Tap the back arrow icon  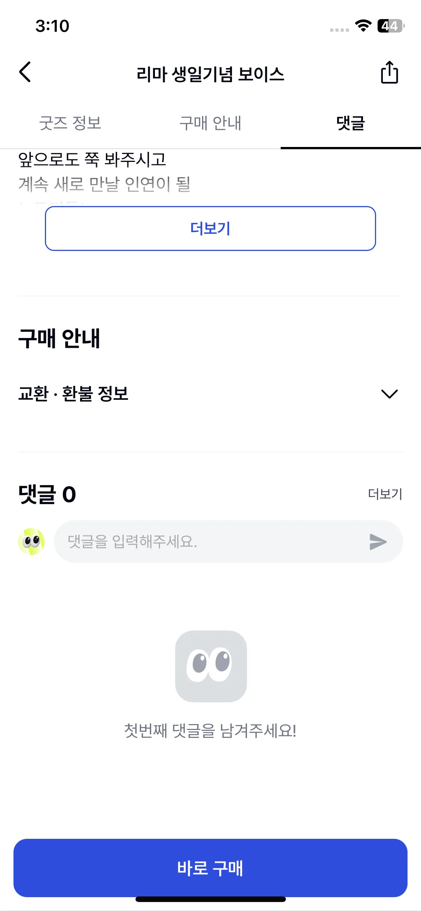click(25, 72)
